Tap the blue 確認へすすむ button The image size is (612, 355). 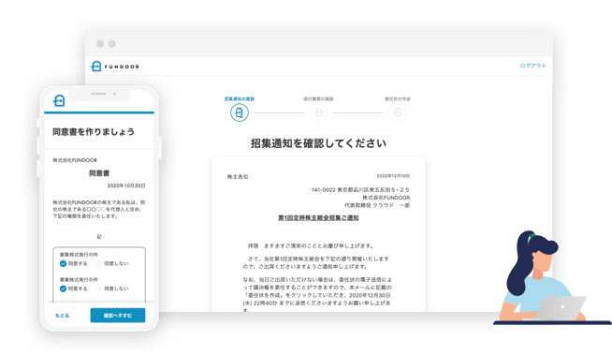(x=118, y=315)
